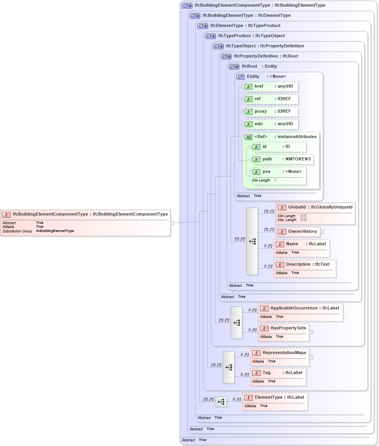Expand the OwnerHistory element details
This screenshot has height=446, width=379.
coord(321,232)
